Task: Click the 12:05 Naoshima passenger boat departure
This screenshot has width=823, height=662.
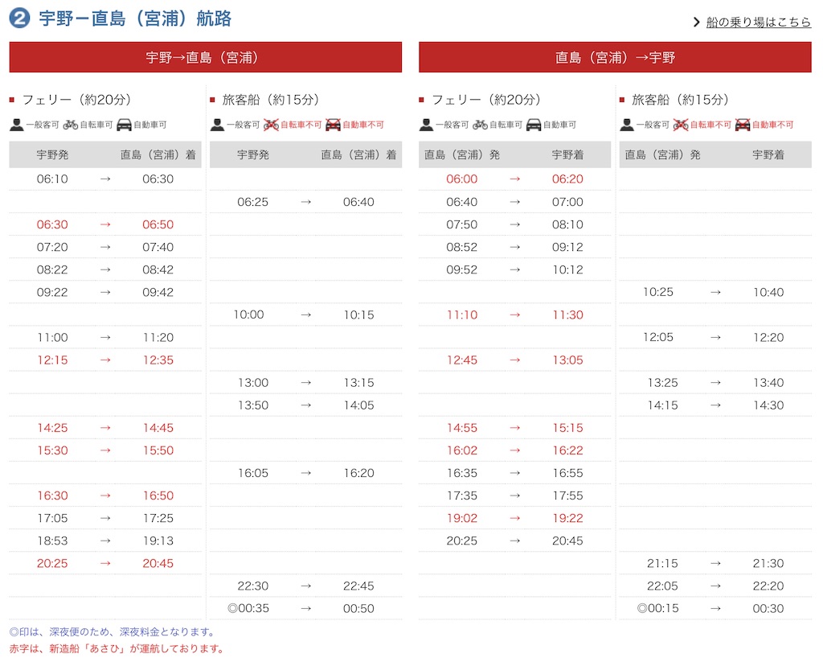Action: pos(658,338)
